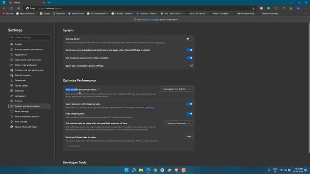Screen dimensions: 310x174
Task: Click the Reset settings icon in sidebar
Action: coord(12,111)
